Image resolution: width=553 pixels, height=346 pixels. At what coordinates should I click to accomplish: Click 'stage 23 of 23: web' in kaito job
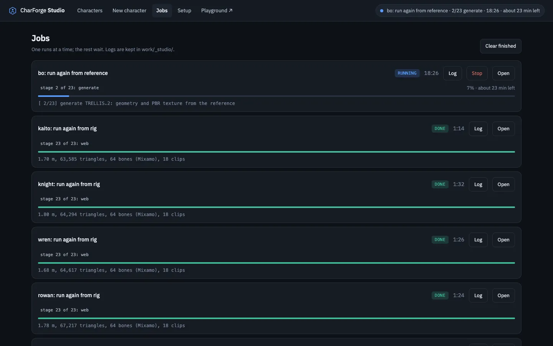tap(65, 144)
